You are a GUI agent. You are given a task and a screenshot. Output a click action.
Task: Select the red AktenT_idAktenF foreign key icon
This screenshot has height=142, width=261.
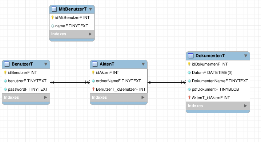189,98
